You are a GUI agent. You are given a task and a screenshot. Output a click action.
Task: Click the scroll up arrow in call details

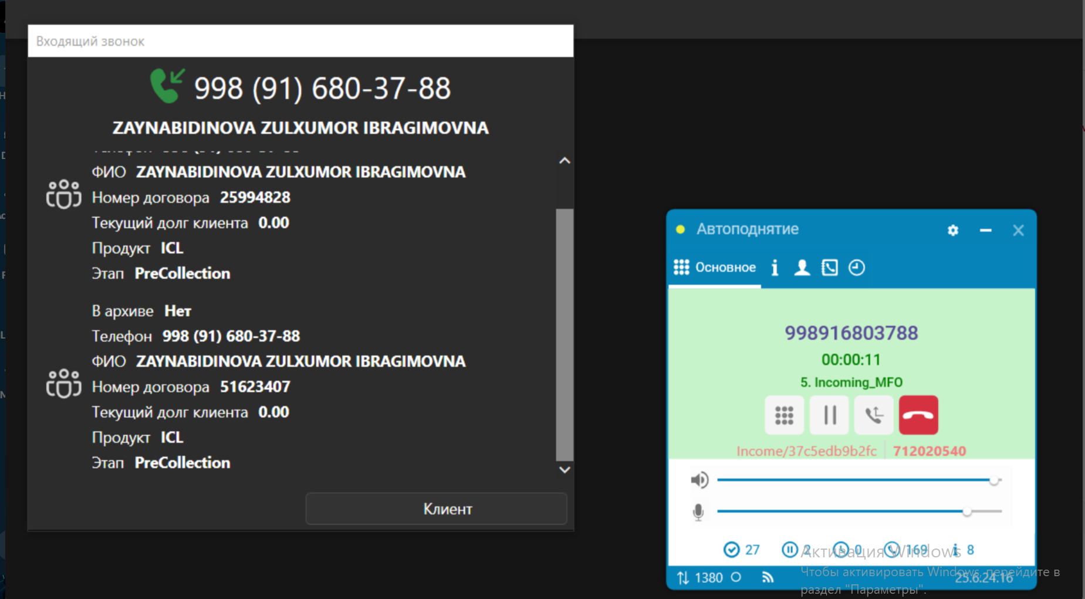565,161
